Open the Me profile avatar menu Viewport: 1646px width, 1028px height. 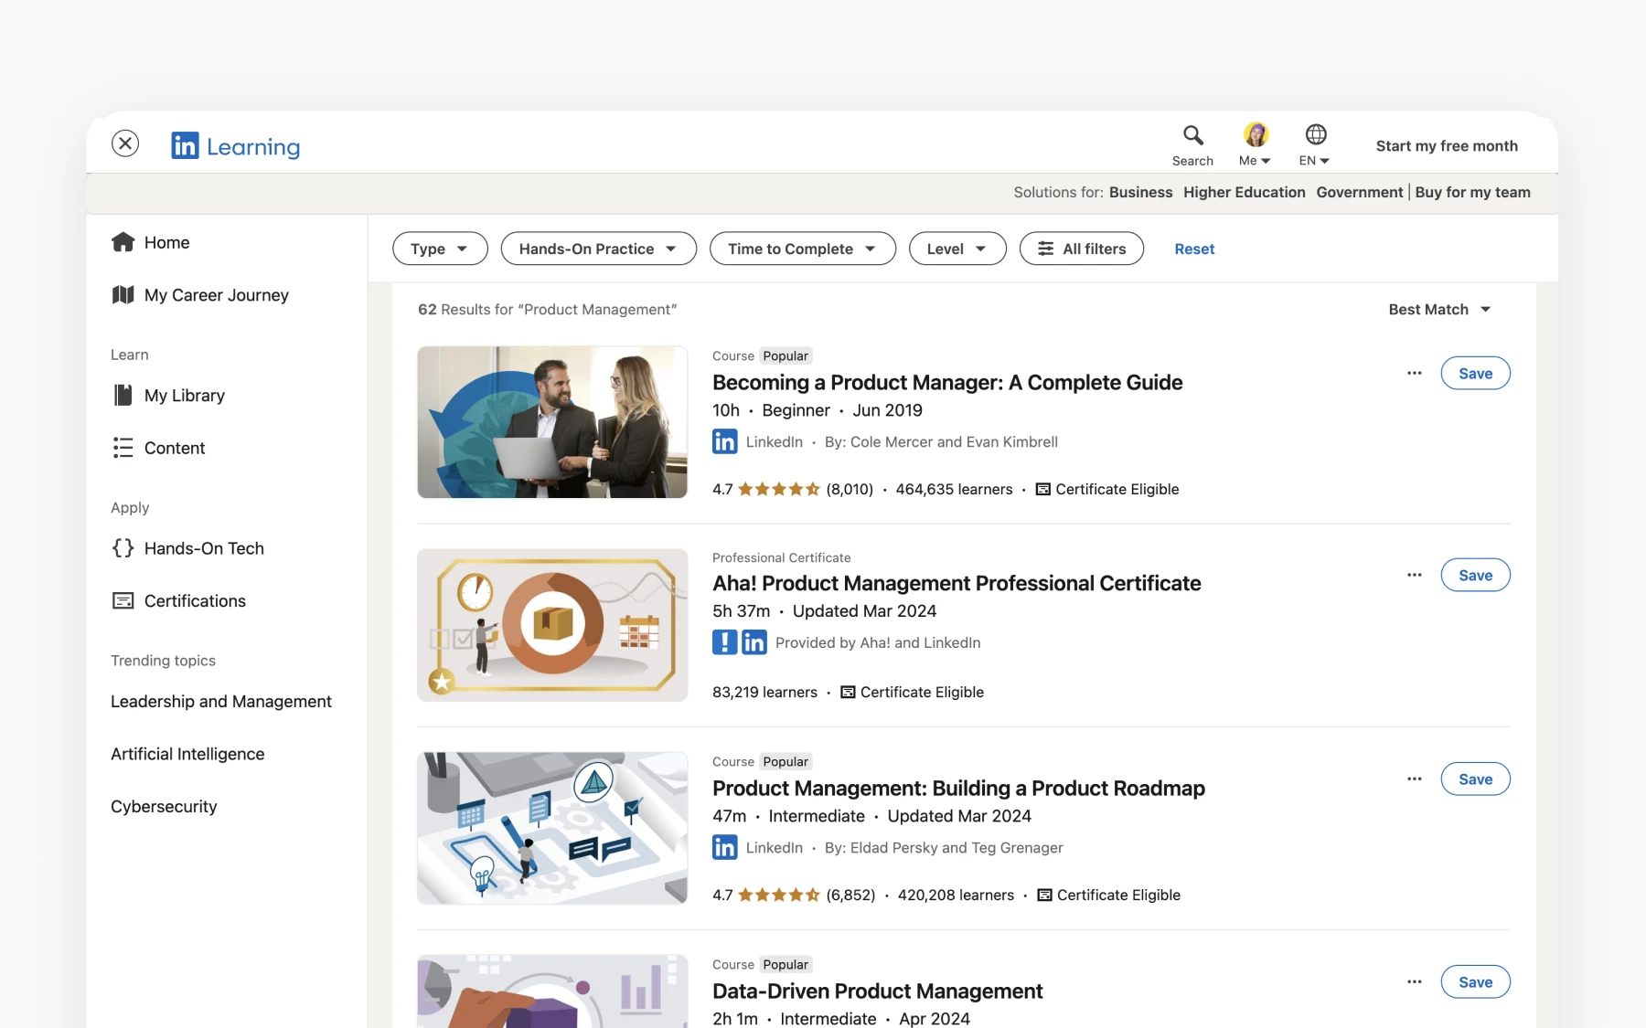coord(1255,145)
